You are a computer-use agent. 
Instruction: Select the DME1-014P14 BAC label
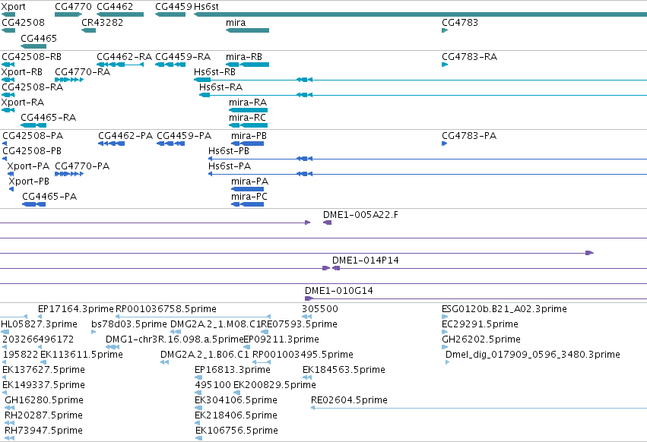[365, 260]
